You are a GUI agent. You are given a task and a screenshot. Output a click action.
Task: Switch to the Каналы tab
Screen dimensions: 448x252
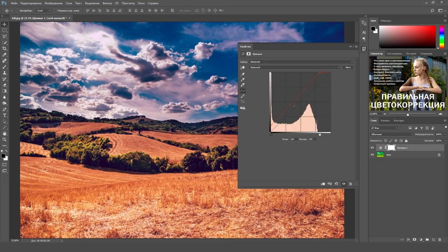click(x=385, y=121)
